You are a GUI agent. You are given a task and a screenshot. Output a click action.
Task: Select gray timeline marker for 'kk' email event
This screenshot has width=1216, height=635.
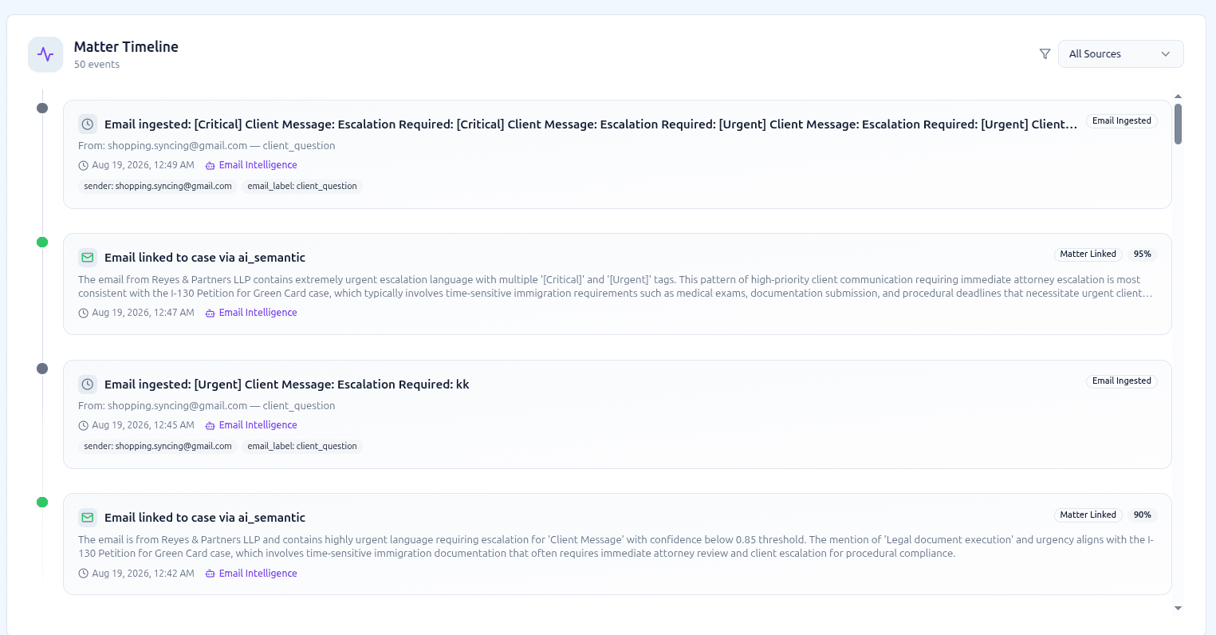[42, 369]
